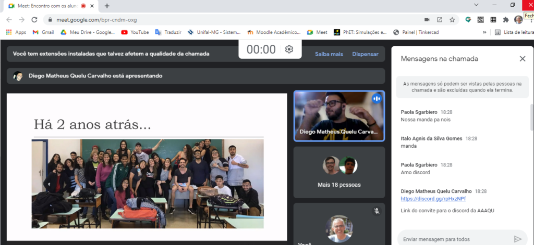The width and height of the screenshot is (534, 245).
Task: Click the camera permission icon in address bar
Action: coord(427,20)
